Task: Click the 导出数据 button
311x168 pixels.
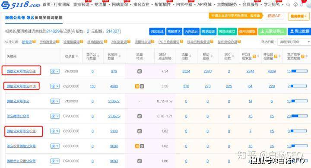Action: pos(299,32)
